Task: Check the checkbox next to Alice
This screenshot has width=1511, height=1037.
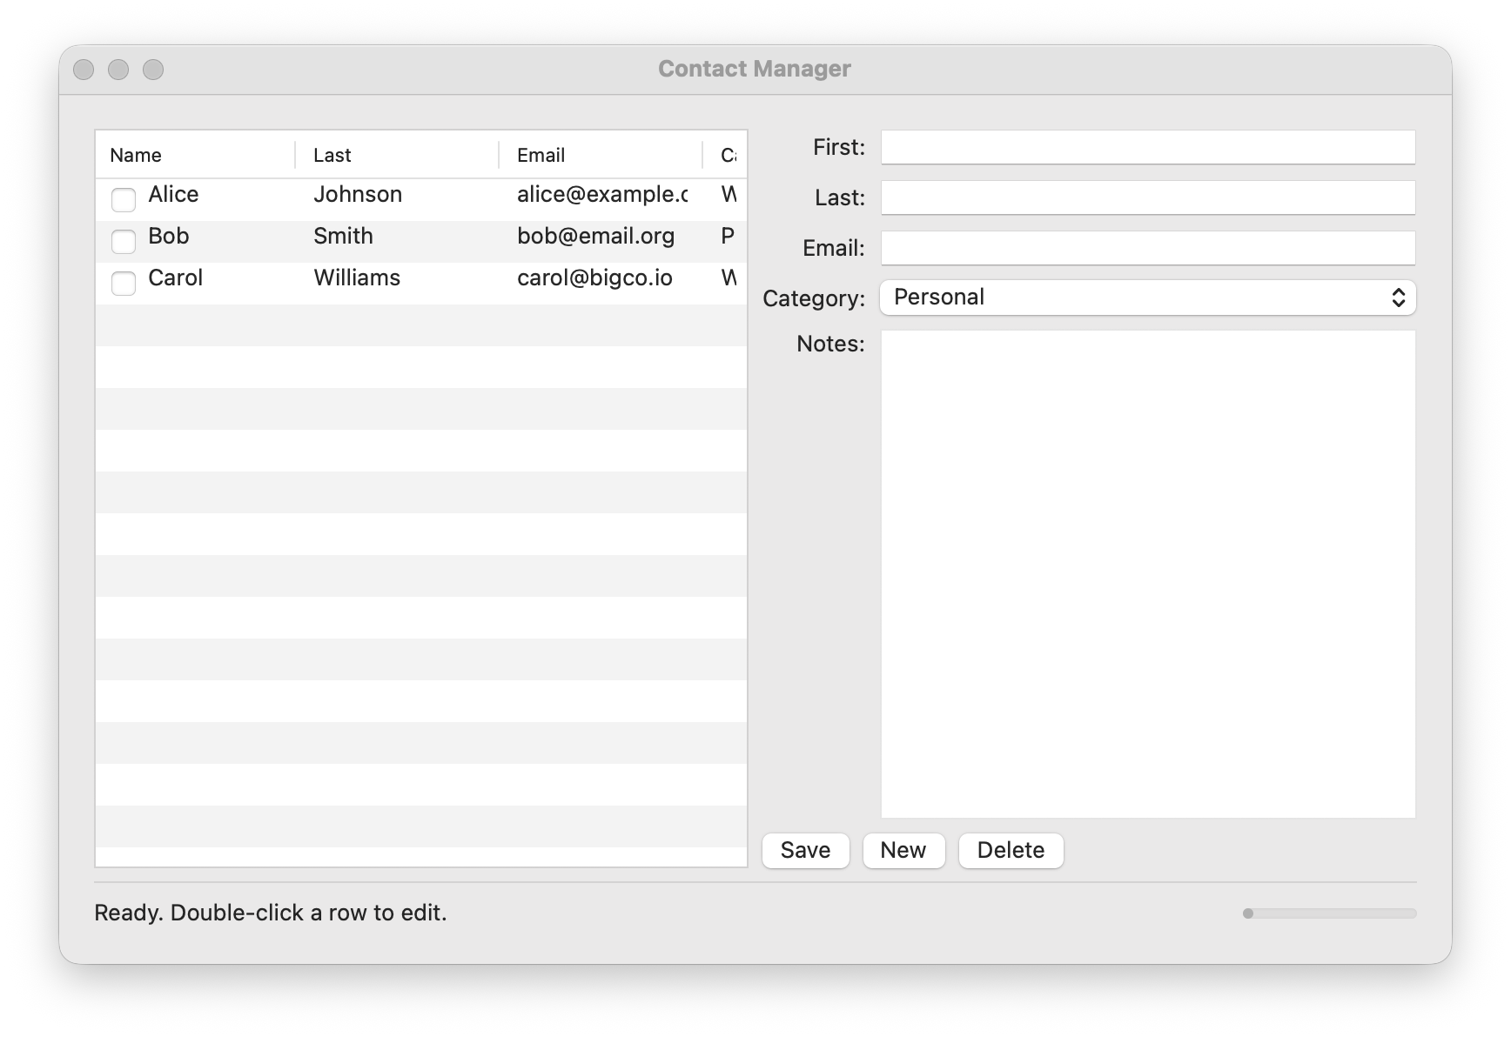Action: (x=124, y=200)
